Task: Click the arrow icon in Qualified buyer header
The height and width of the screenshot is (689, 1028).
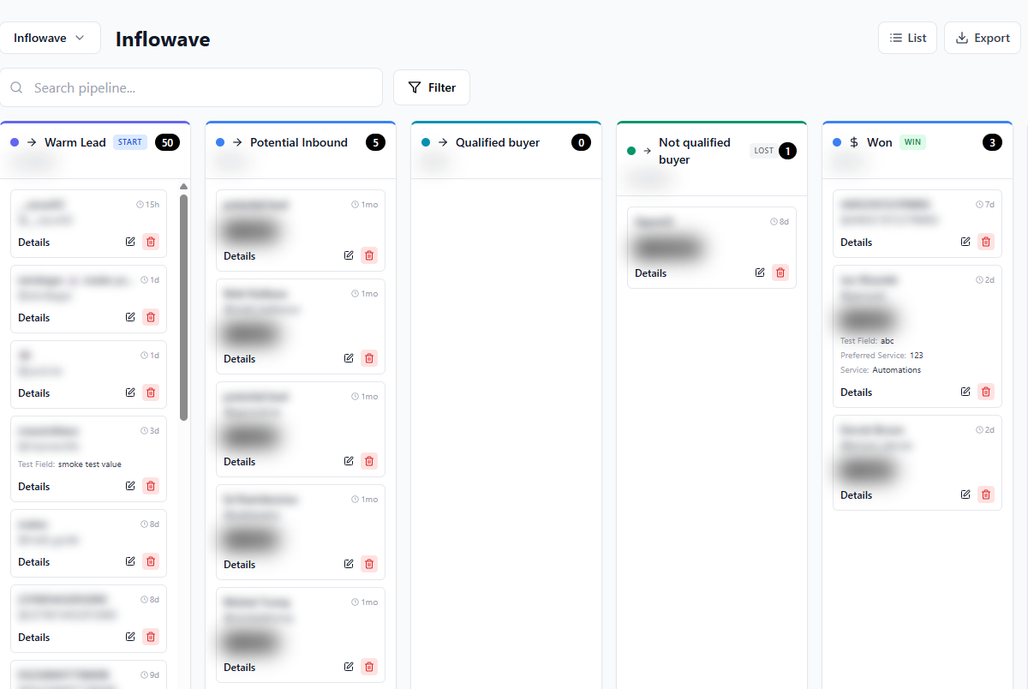Action: tap(444, 141)
